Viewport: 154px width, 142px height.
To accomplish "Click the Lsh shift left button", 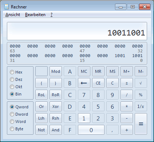I will pyautogui.click(x=42, y=118).
